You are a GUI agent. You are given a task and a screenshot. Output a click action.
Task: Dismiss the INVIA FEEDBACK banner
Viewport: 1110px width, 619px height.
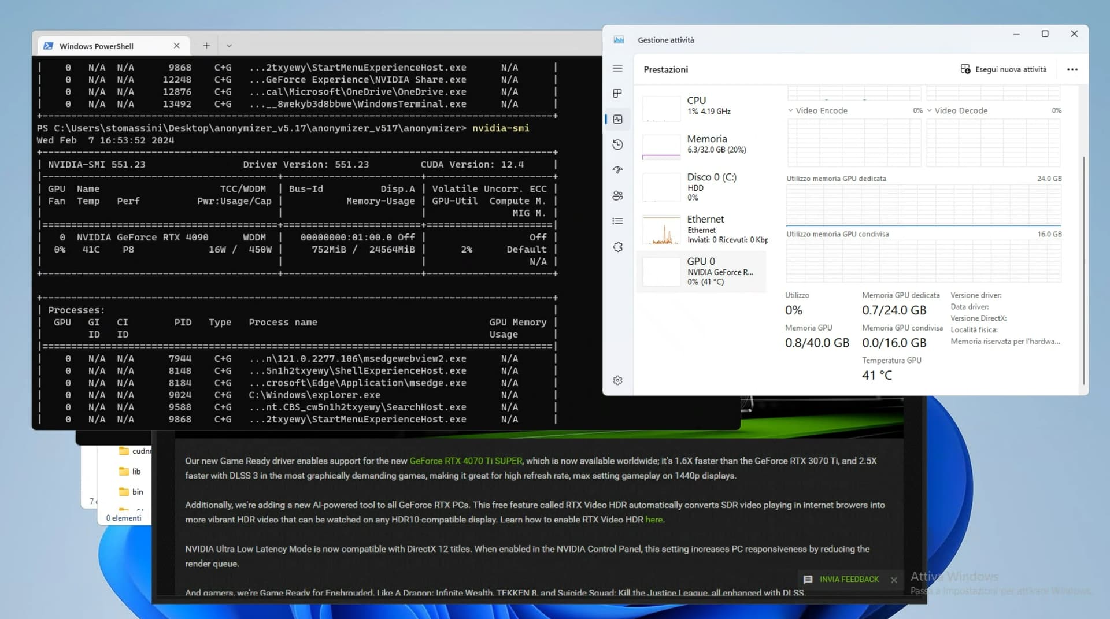pyautogui.click(x=894, y=580)
